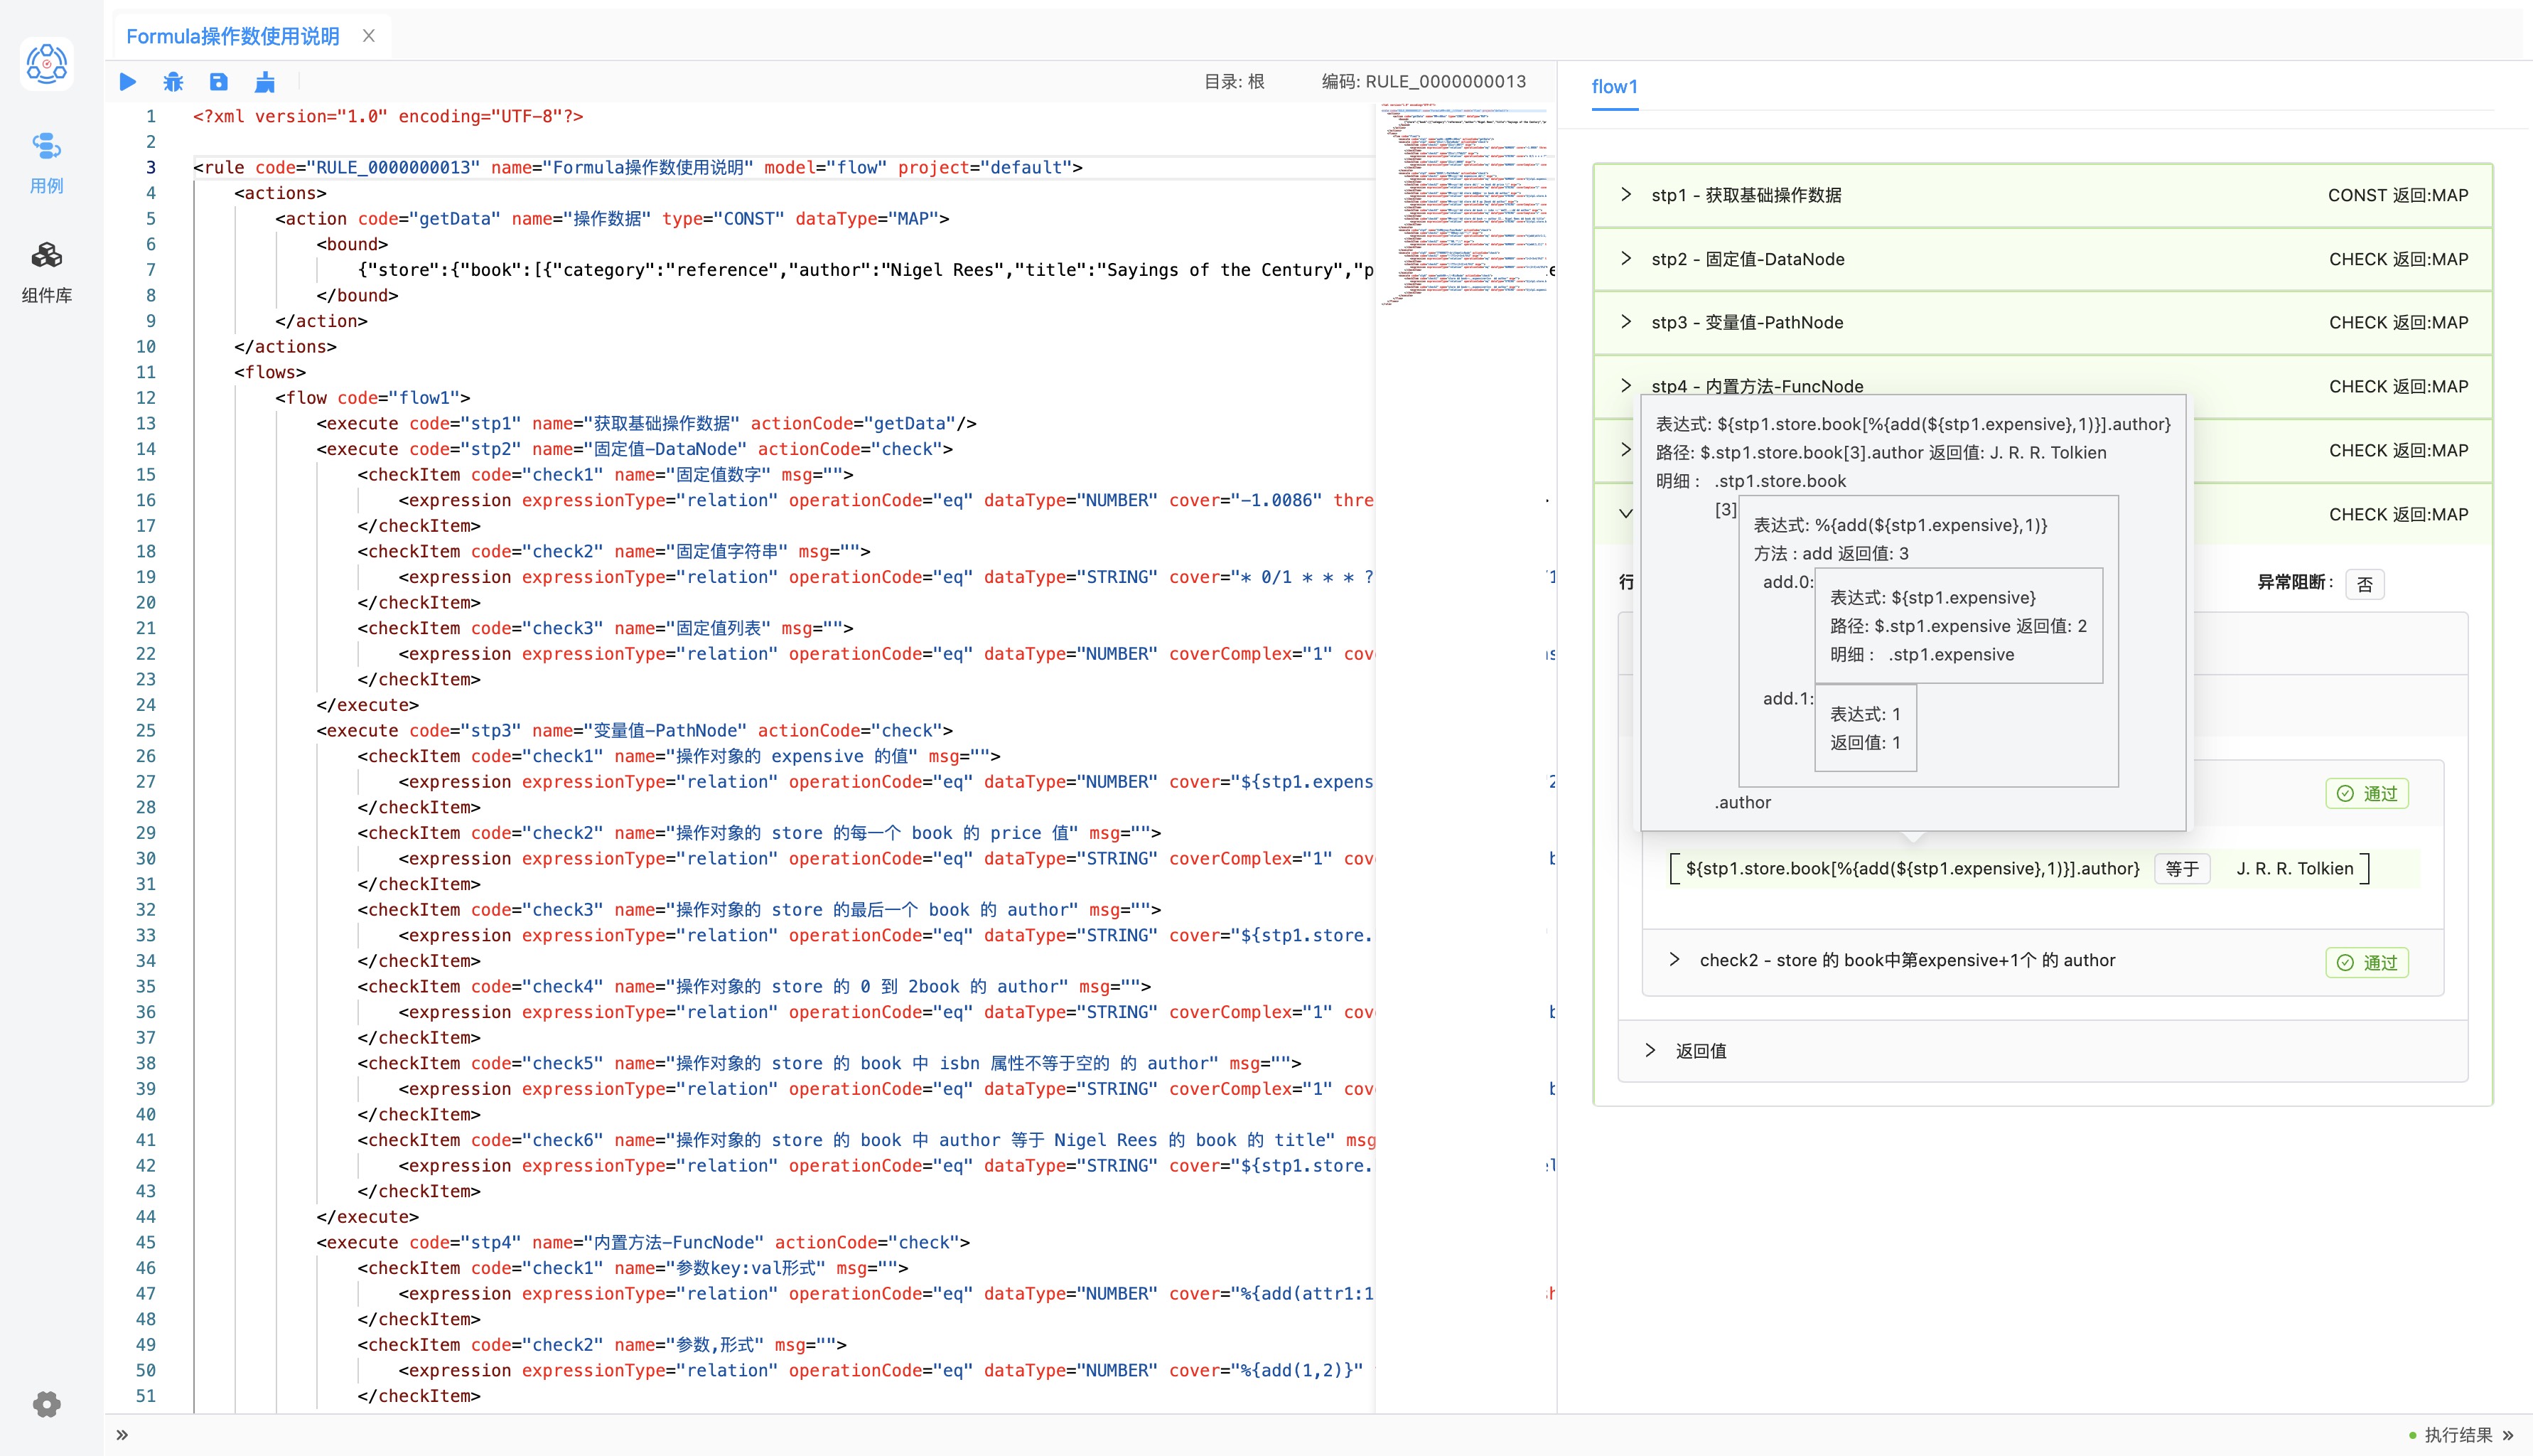Image resolution: width=2533 pixels, height=1456 pixels.
Task: Click the rule code line in editor
Action: (x=638, y=167)
